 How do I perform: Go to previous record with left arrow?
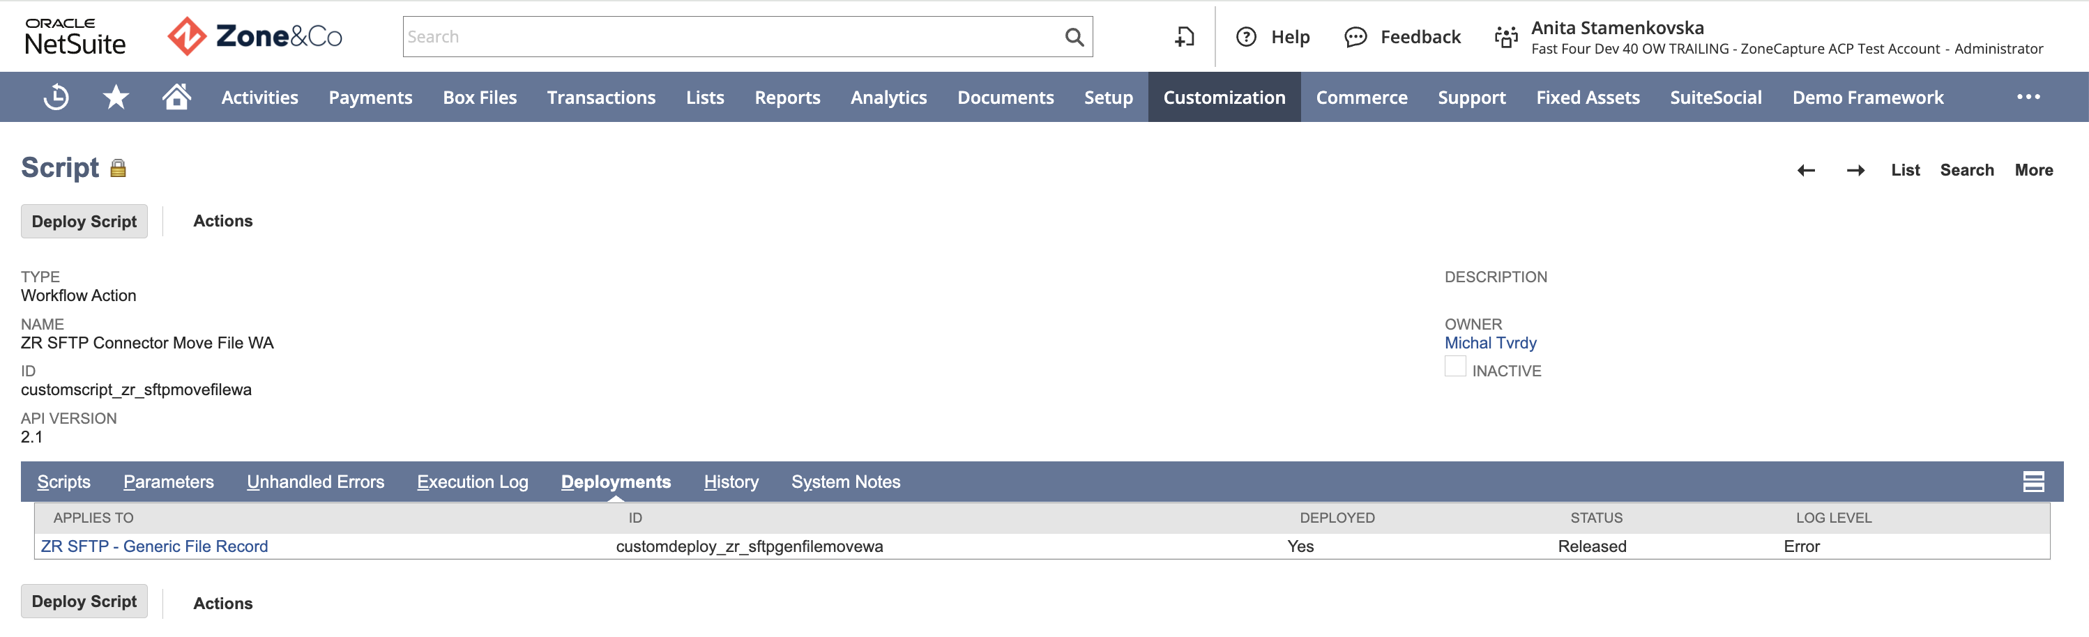pyautogui.click(x=1806, y=170)
